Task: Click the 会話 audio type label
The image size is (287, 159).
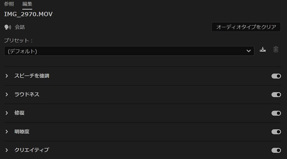Action: coord(20,27)
